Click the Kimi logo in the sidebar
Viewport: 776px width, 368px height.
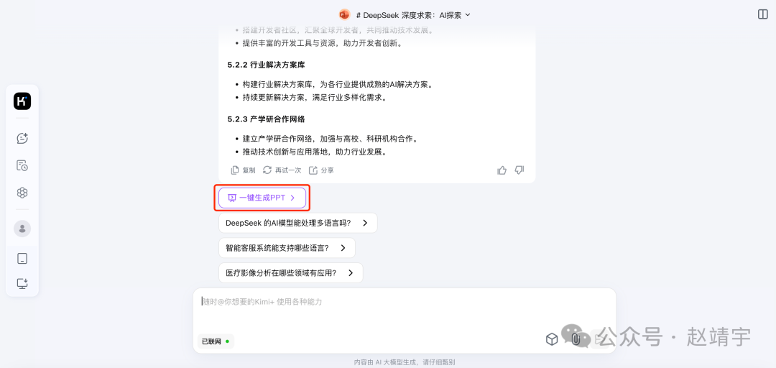(22, 101)
